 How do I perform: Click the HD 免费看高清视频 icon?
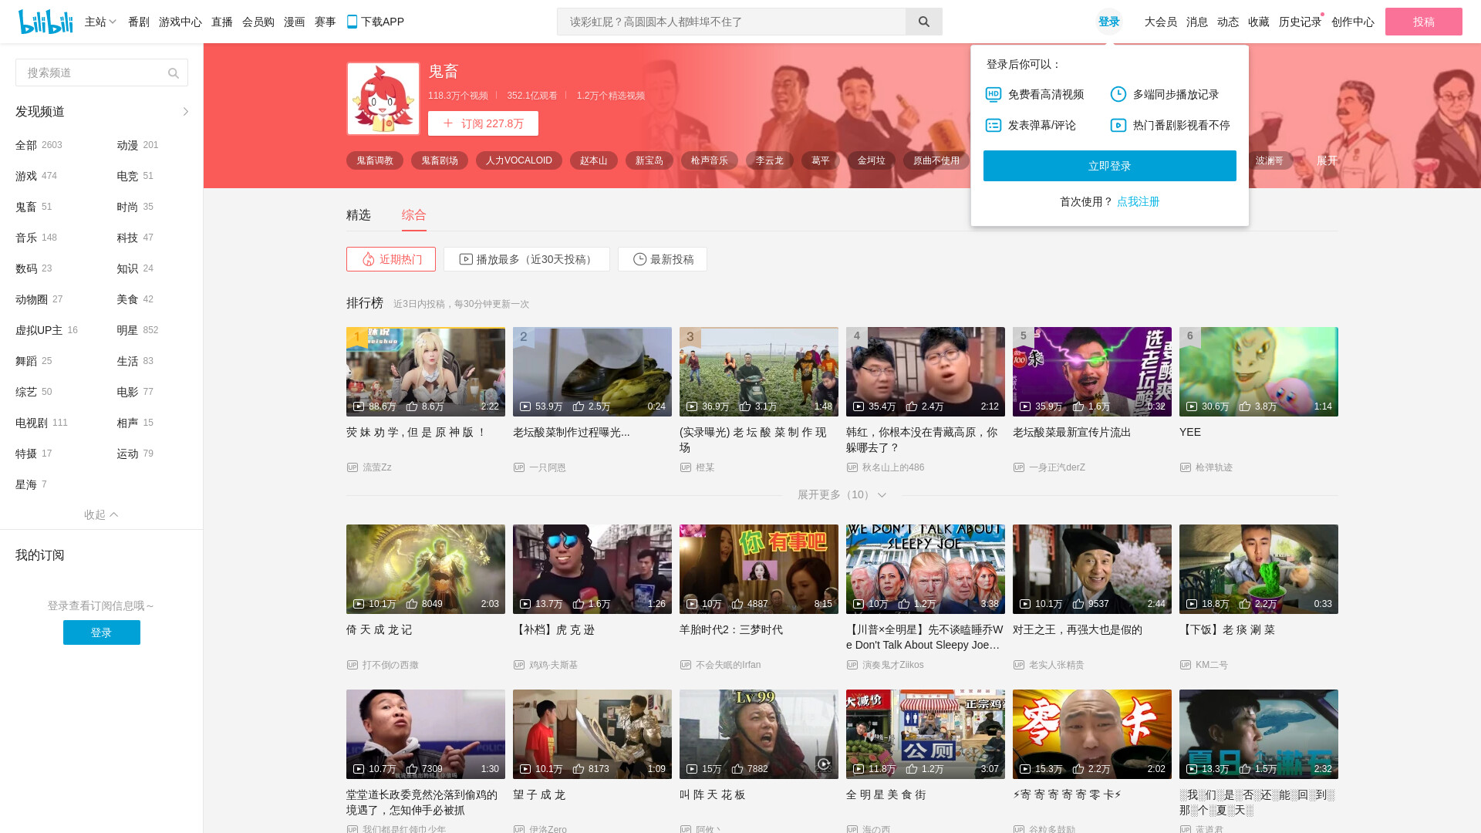click(x=994, y=94)
